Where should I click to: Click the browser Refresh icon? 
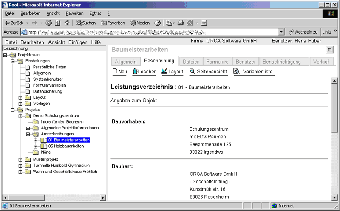pyautogui.click(x=58, y=23)
